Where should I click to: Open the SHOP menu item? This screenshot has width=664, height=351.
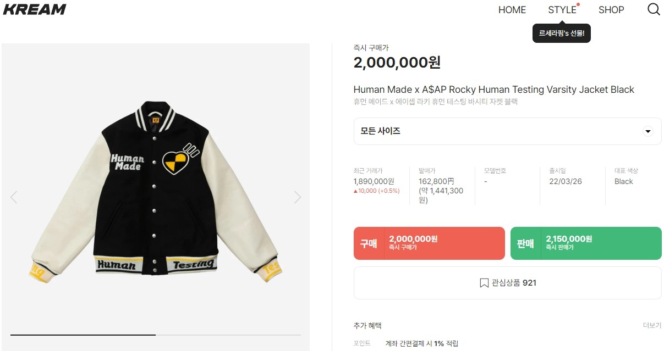[611, 10]
